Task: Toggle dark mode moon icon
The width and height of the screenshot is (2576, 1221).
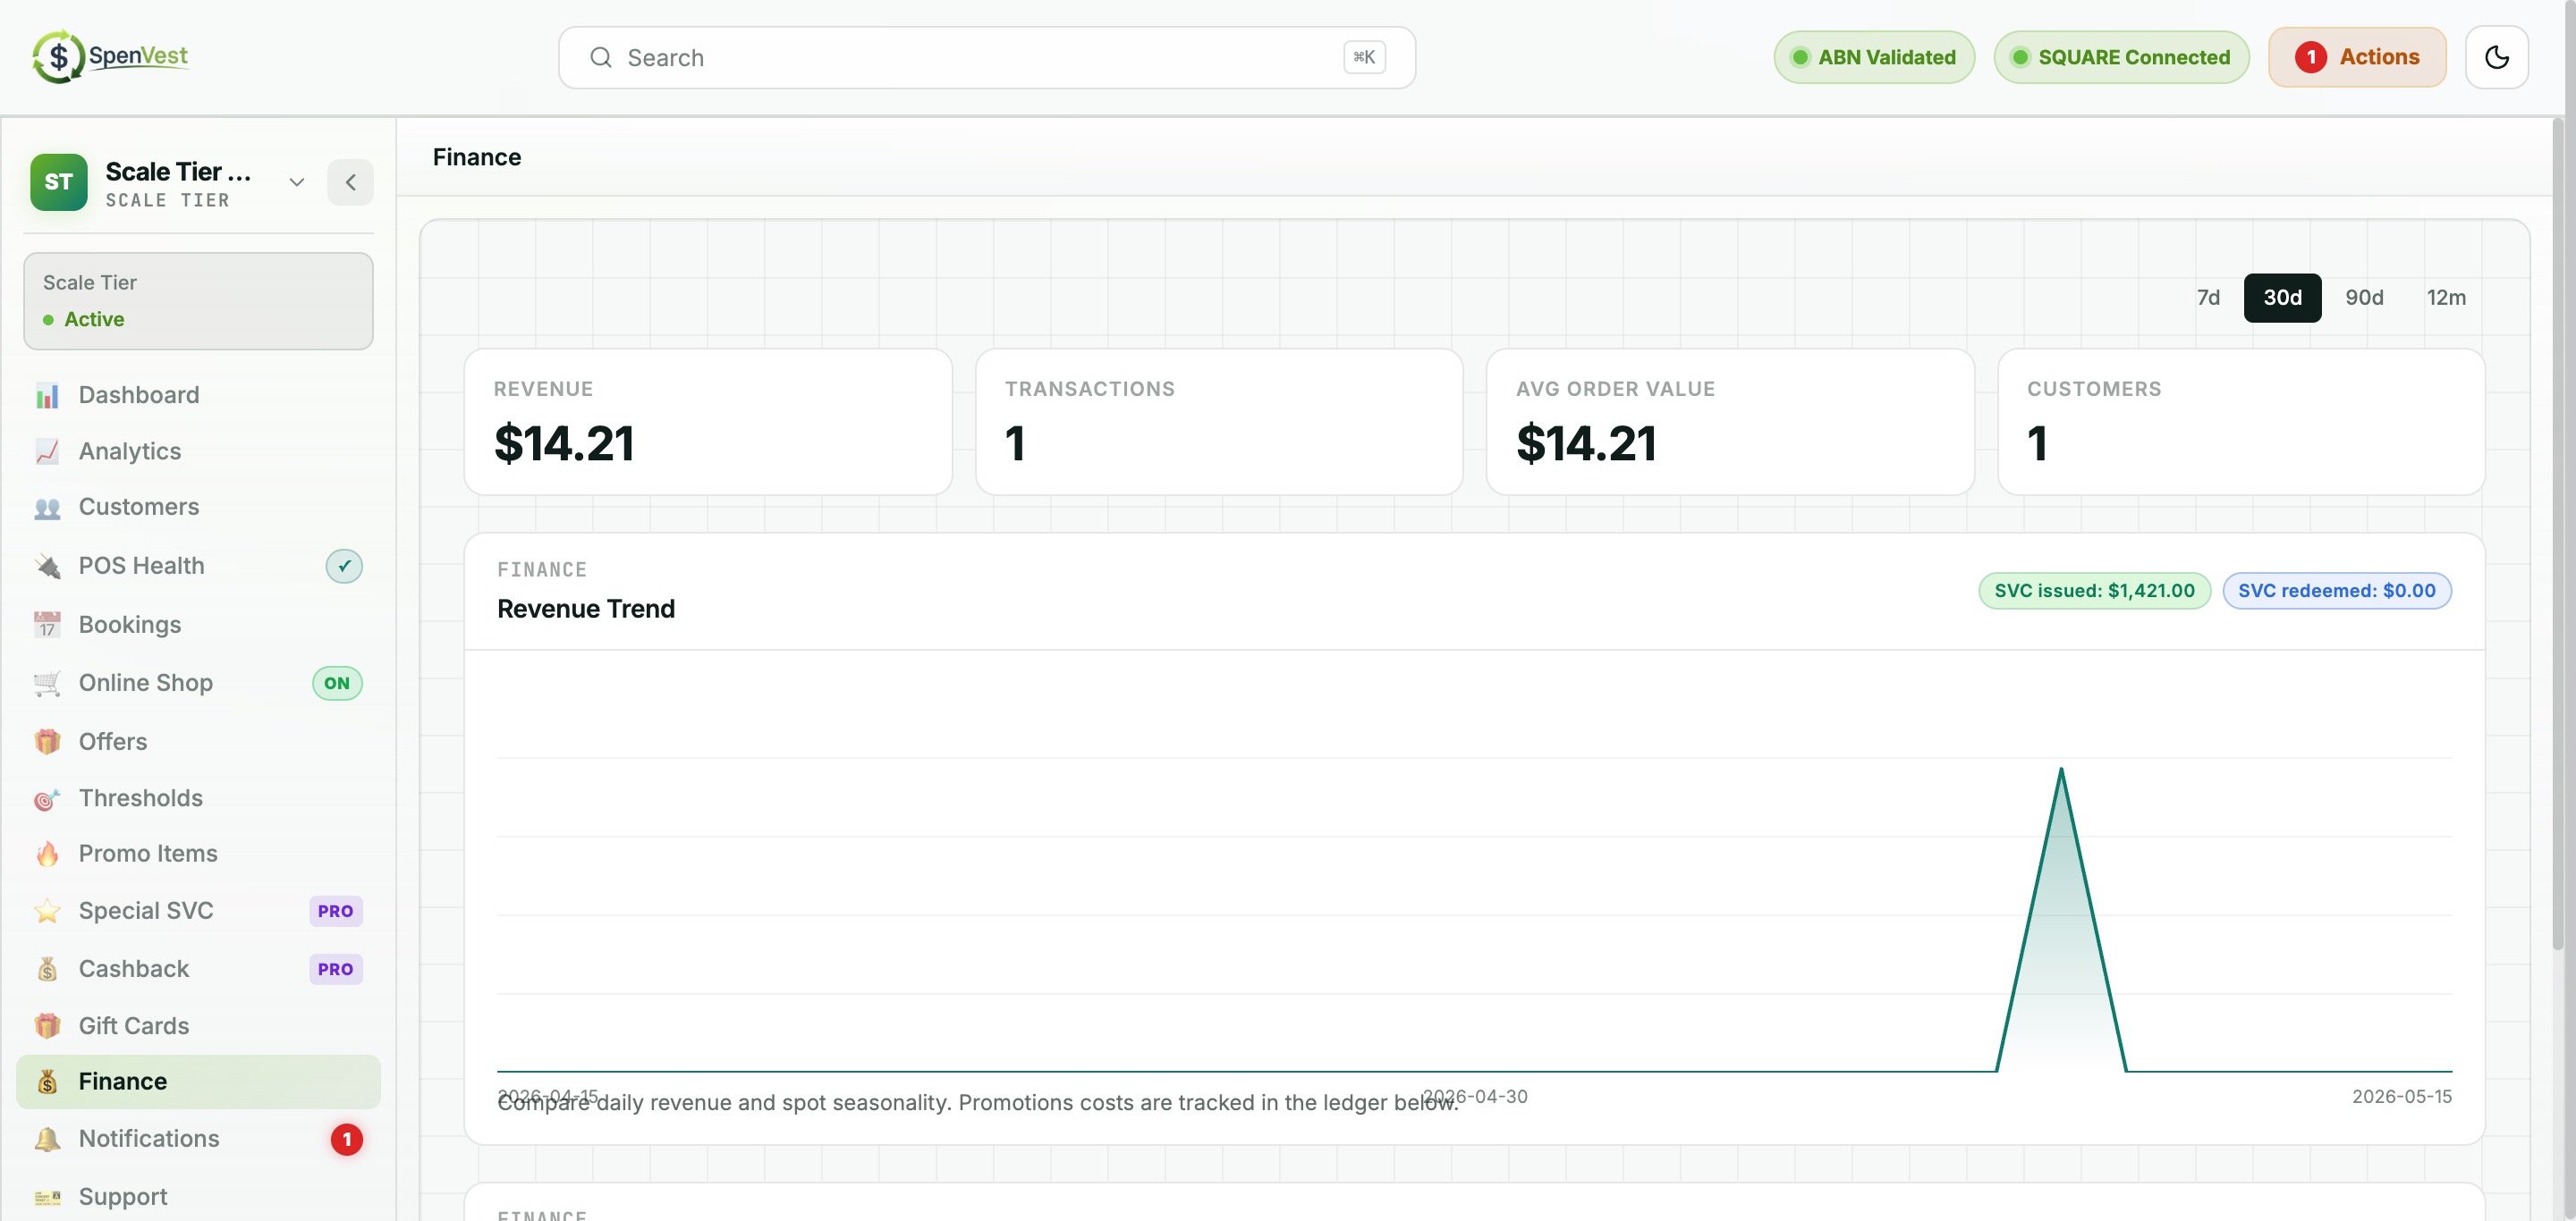Action: (x=2496, y=58)
